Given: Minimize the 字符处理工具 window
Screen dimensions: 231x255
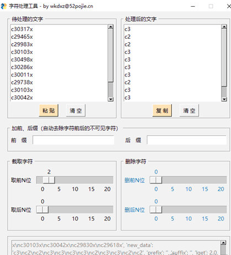Looking at the screenshot, I should pos(193,6).
